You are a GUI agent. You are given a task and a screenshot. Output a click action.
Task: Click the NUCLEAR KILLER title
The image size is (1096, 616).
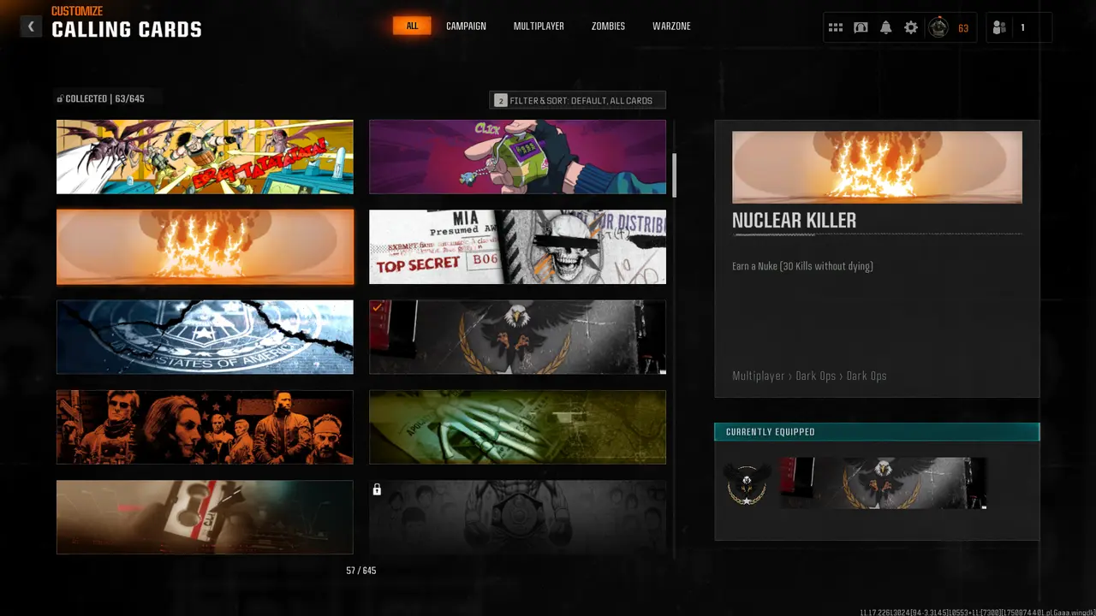tap(794, 221)
